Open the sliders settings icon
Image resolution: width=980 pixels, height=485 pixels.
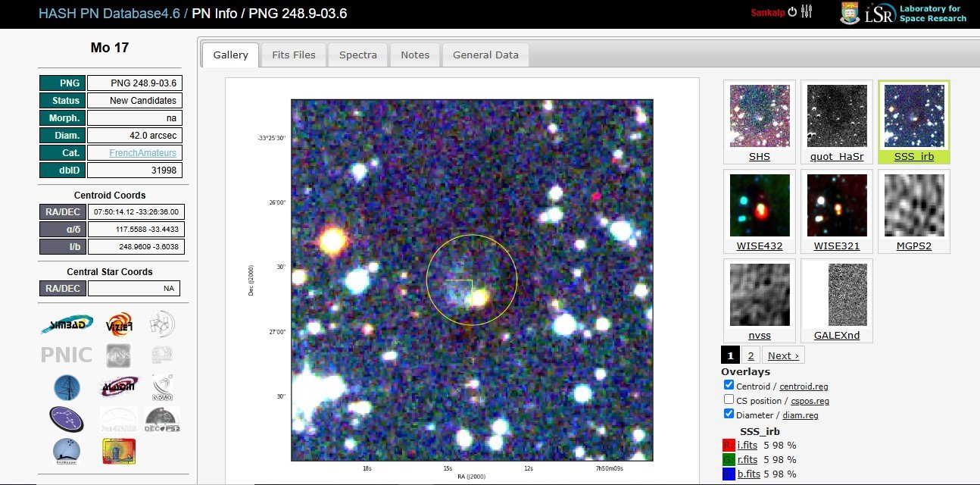point(806,11)
